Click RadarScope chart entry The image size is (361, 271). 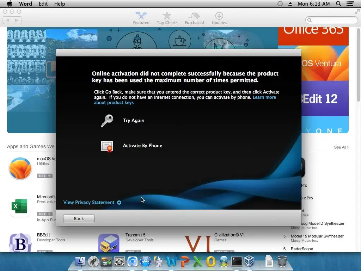(x=302, y=249)
